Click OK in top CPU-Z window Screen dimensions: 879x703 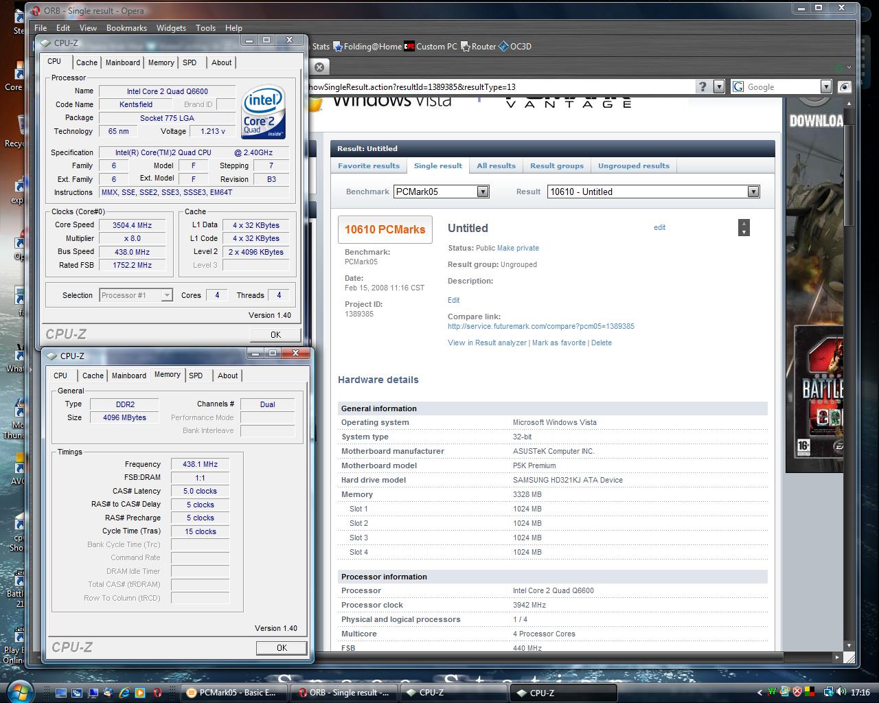point(275,334)
